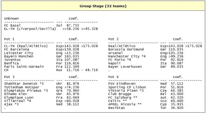This screenshot has height=113, width=206.
Task: Select the FC Basel entry
Action: (12, 26)
